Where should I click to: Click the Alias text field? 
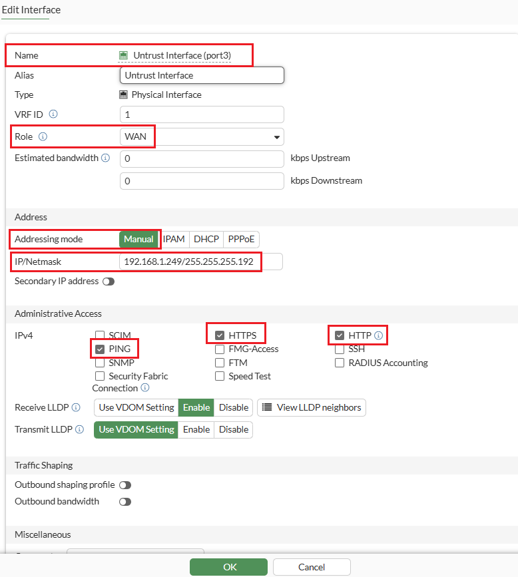202,75
